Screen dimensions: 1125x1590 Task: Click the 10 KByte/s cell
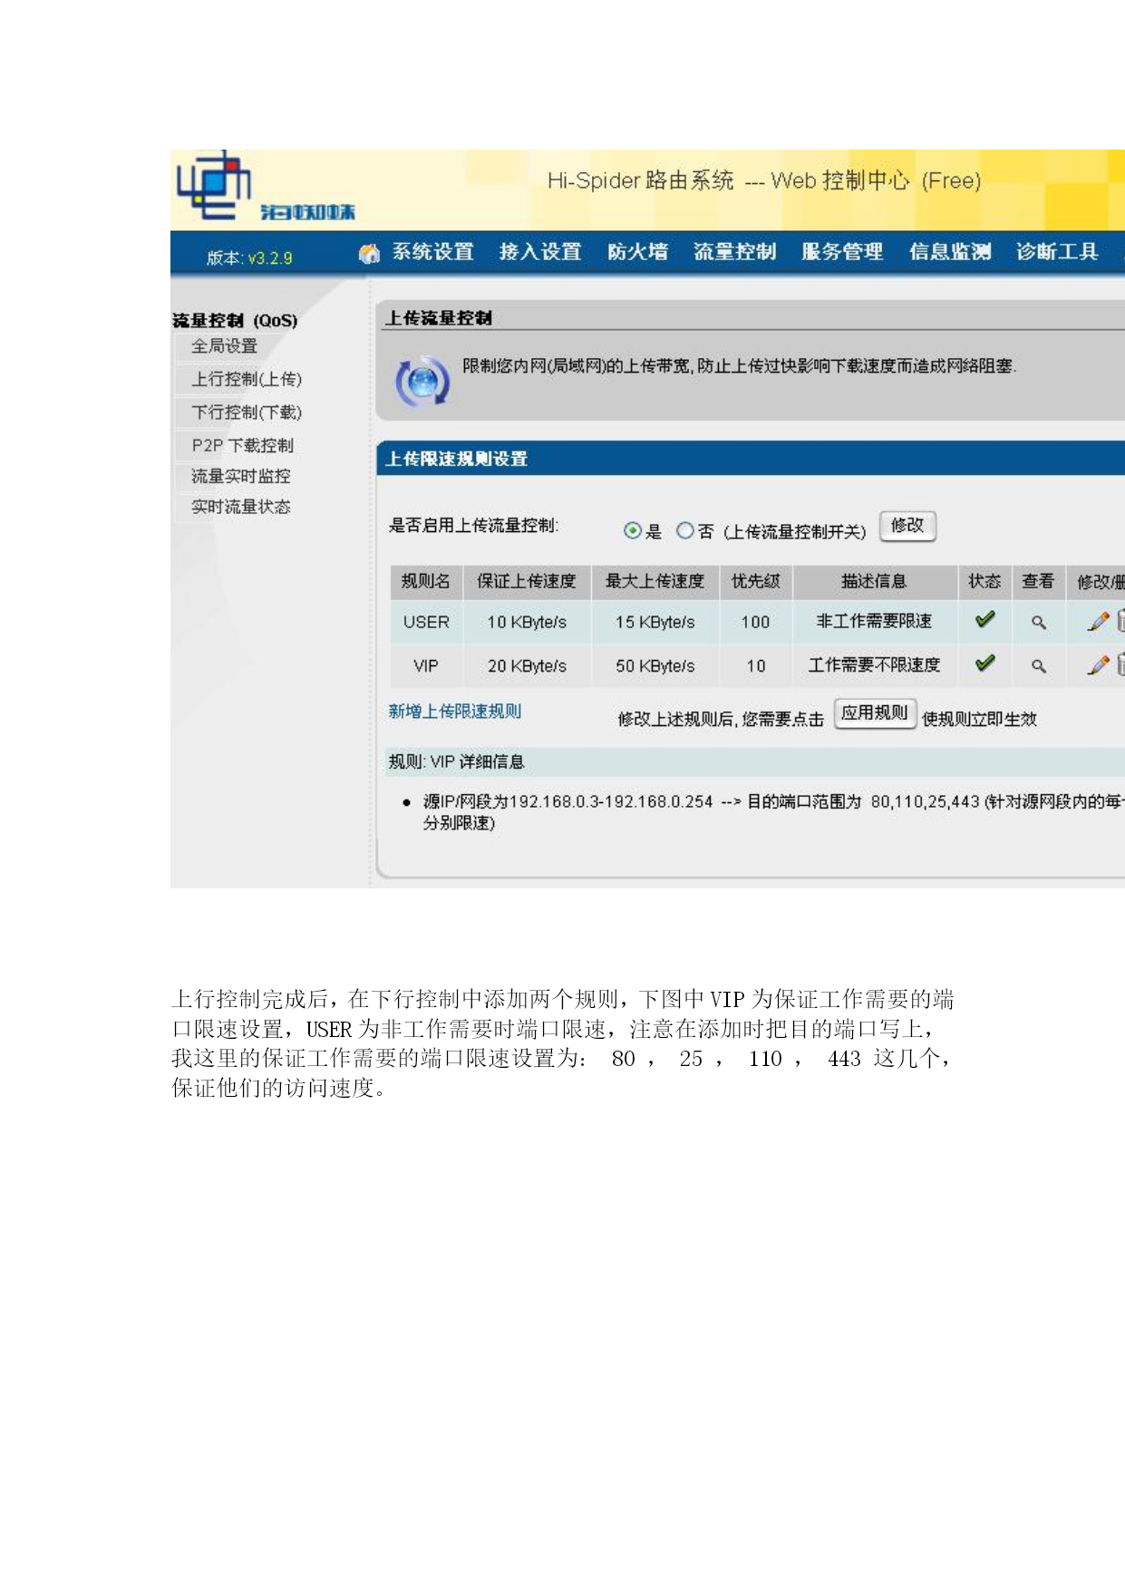coord(527,622)
